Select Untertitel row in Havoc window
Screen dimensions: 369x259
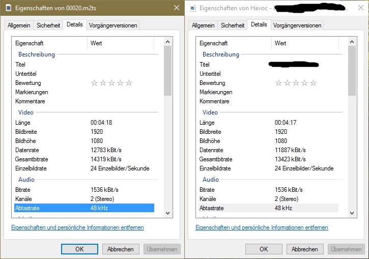coord(268,74)
